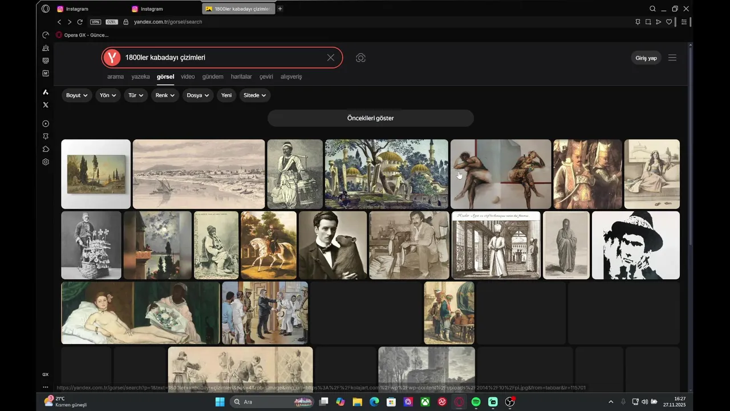Open the Easy Setup sliders icon
Image resolution: width=730 pixels, height=411 pixels.
coord(684,22)
